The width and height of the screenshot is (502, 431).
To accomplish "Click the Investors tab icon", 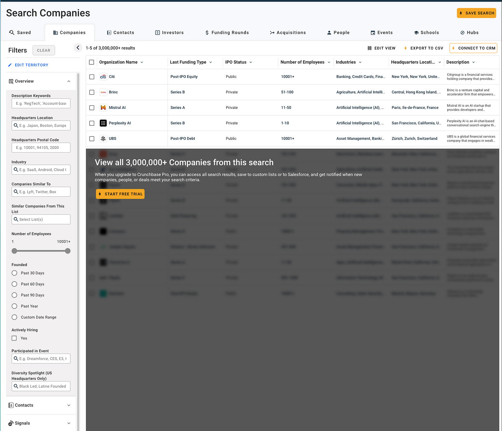I will (x=158, y=33).
